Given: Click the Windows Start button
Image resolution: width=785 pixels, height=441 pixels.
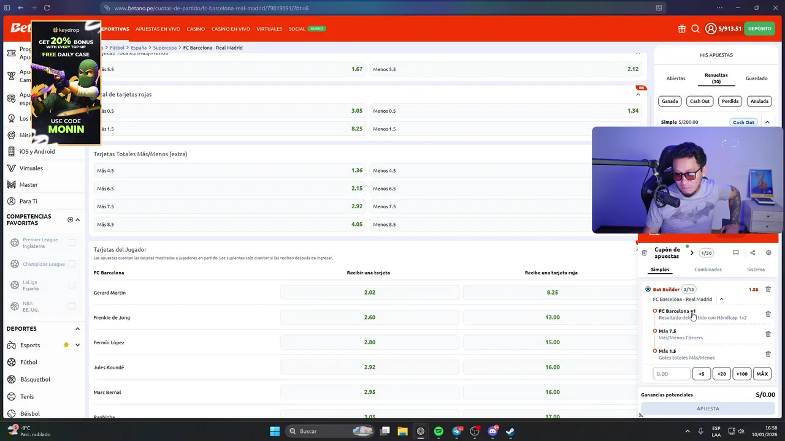Looking at the screenshot, I should [275, 431].
